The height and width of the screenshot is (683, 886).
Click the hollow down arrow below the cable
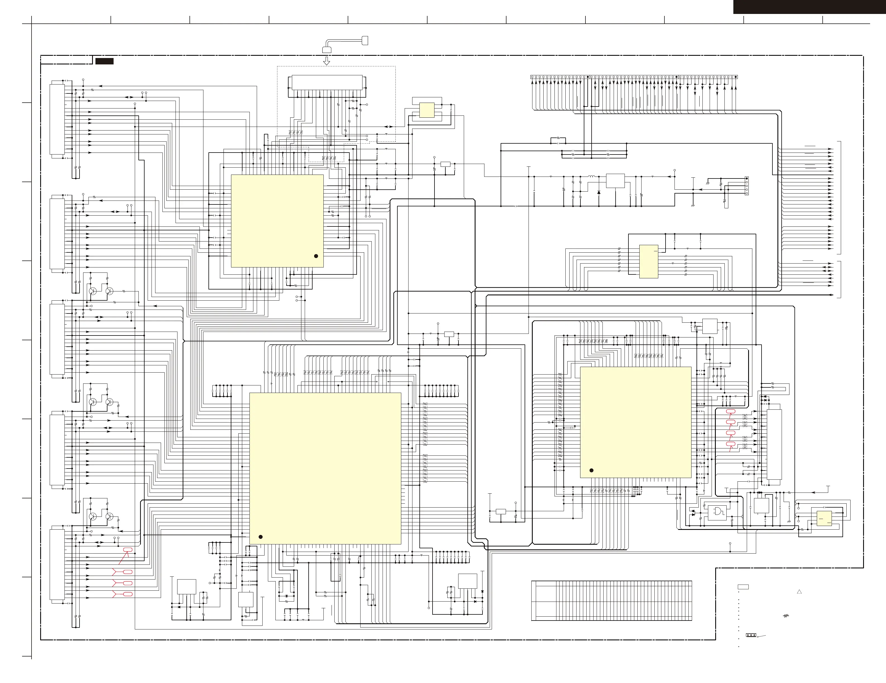point(326,61)
